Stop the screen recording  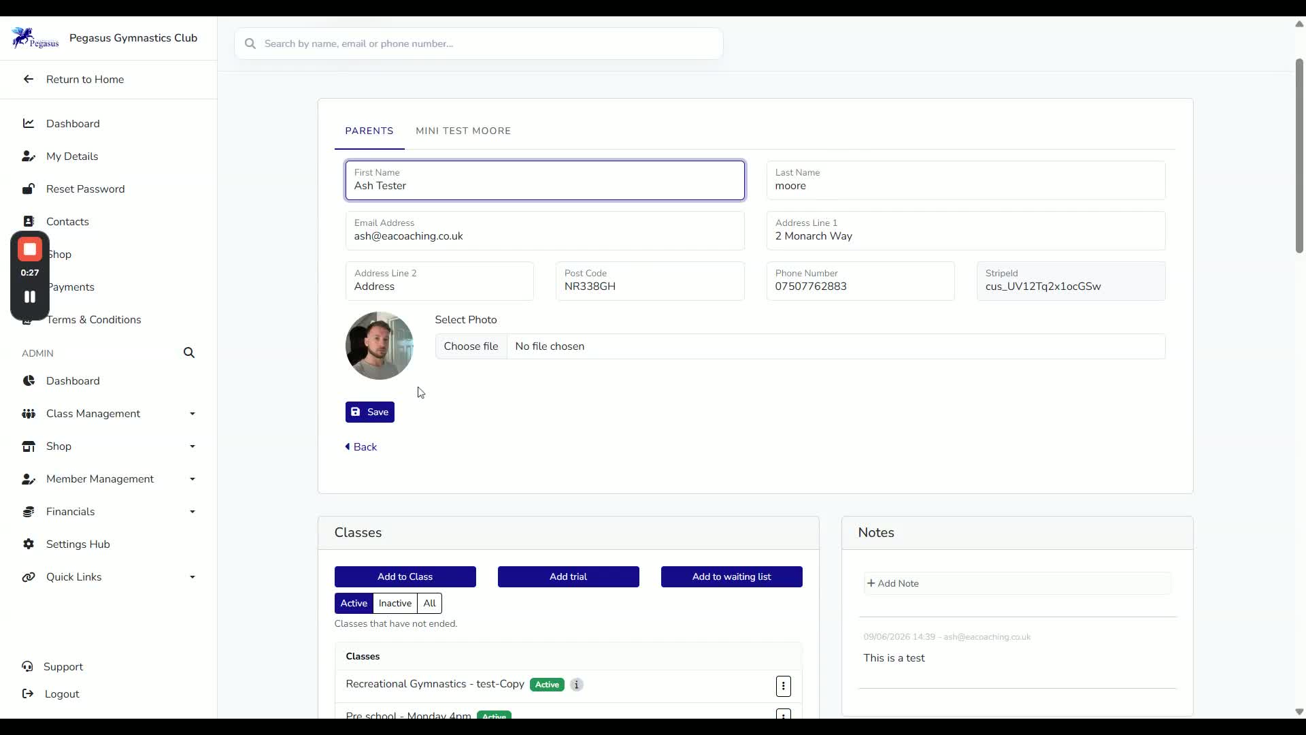click(30, 250)
